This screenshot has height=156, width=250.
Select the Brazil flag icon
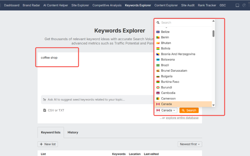[x=158, y=65]
